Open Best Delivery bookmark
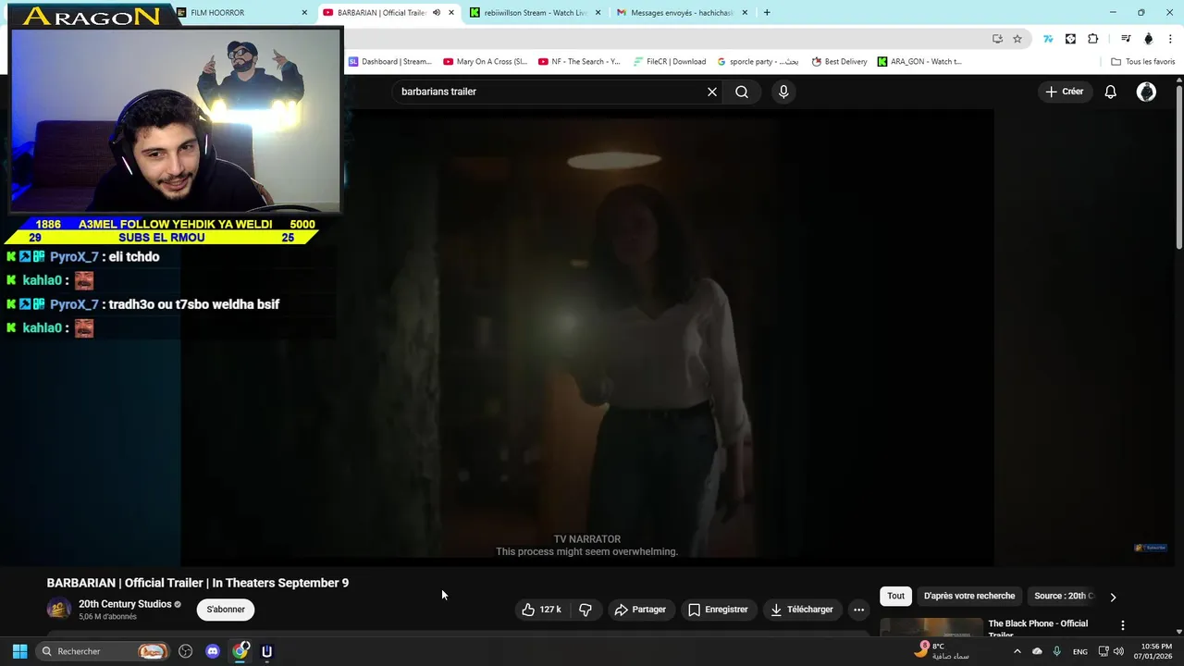This screenshot has width=1184, height=666. pyautogui.click(x=840, y=62)
